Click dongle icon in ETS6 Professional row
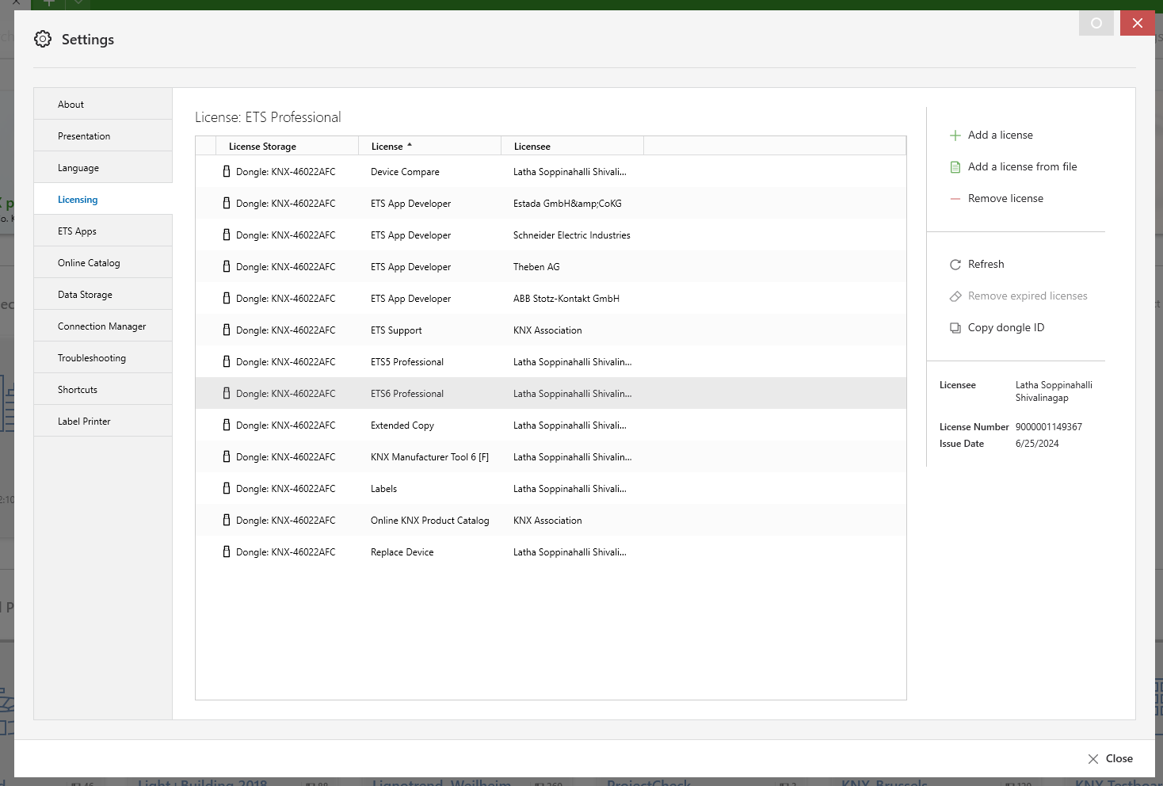 (227, 393)
